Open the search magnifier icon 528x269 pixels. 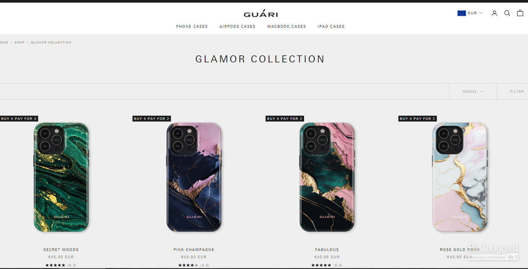[507, 13]
